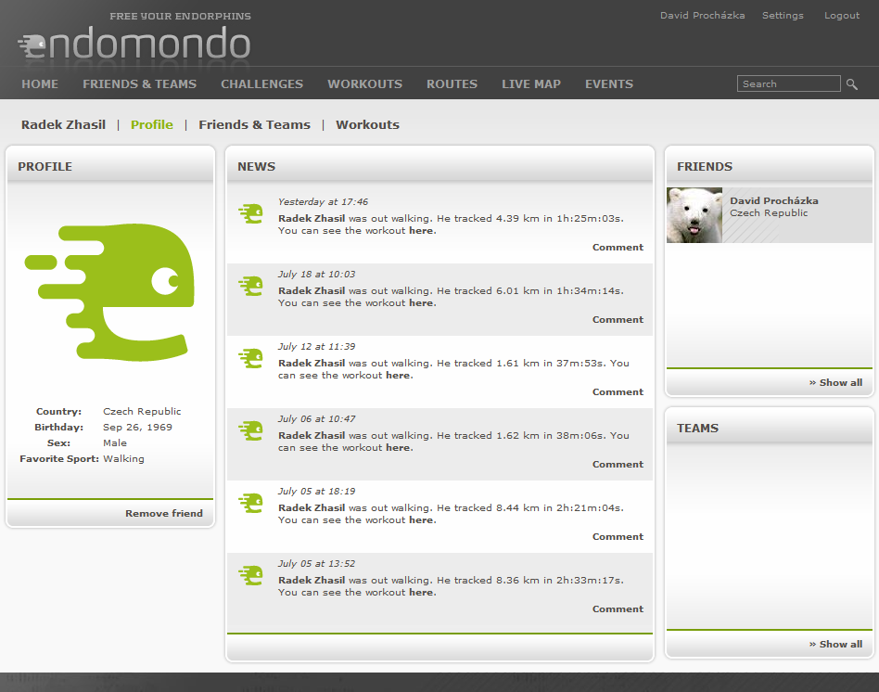Click news icon for Yesterday 17:46 entry

[x=250, y=213]
